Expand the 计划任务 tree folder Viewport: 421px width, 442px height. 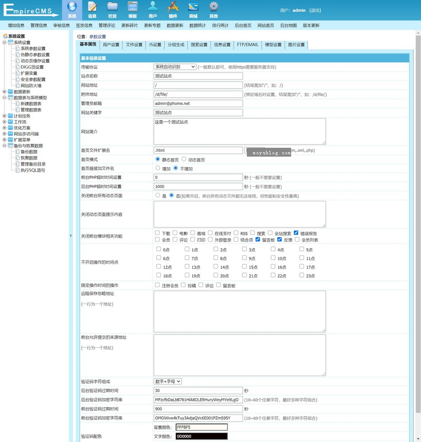click(4, 116)
